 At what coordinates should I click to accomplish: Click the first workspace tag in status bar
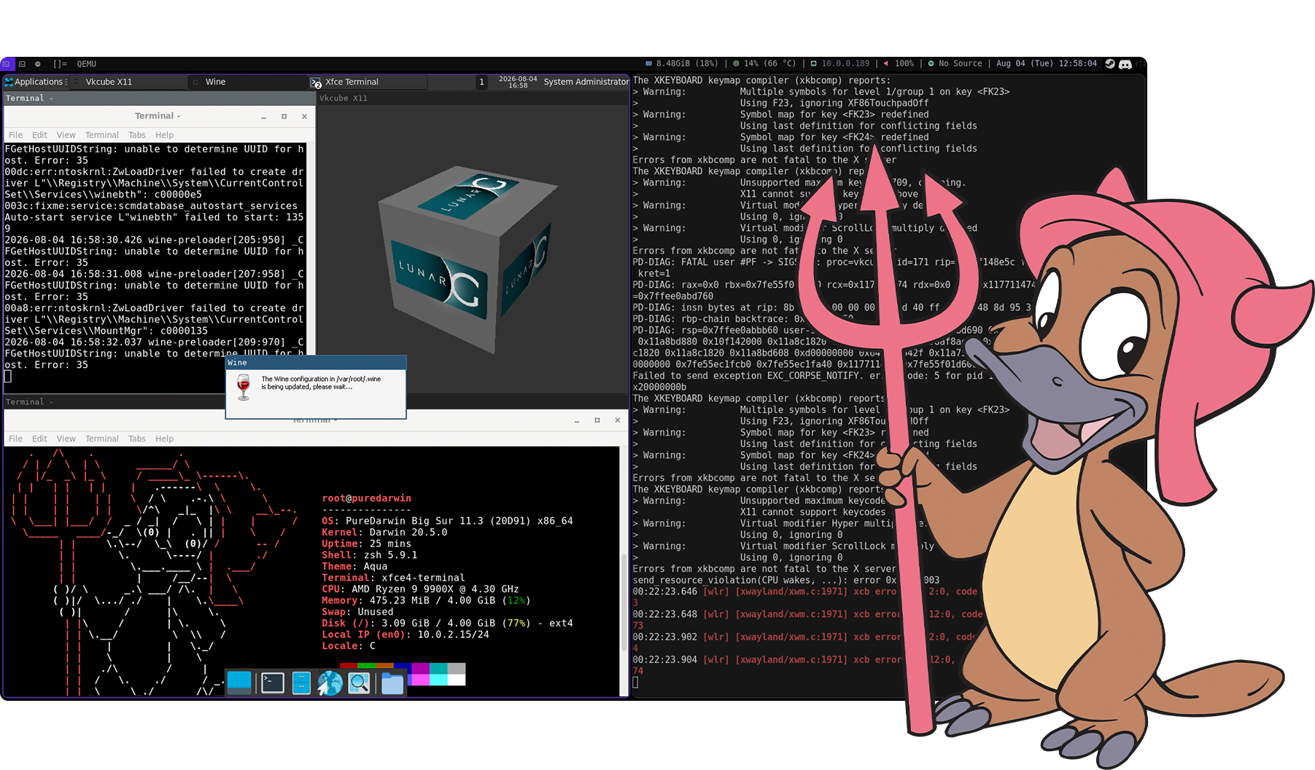(7, 64)
